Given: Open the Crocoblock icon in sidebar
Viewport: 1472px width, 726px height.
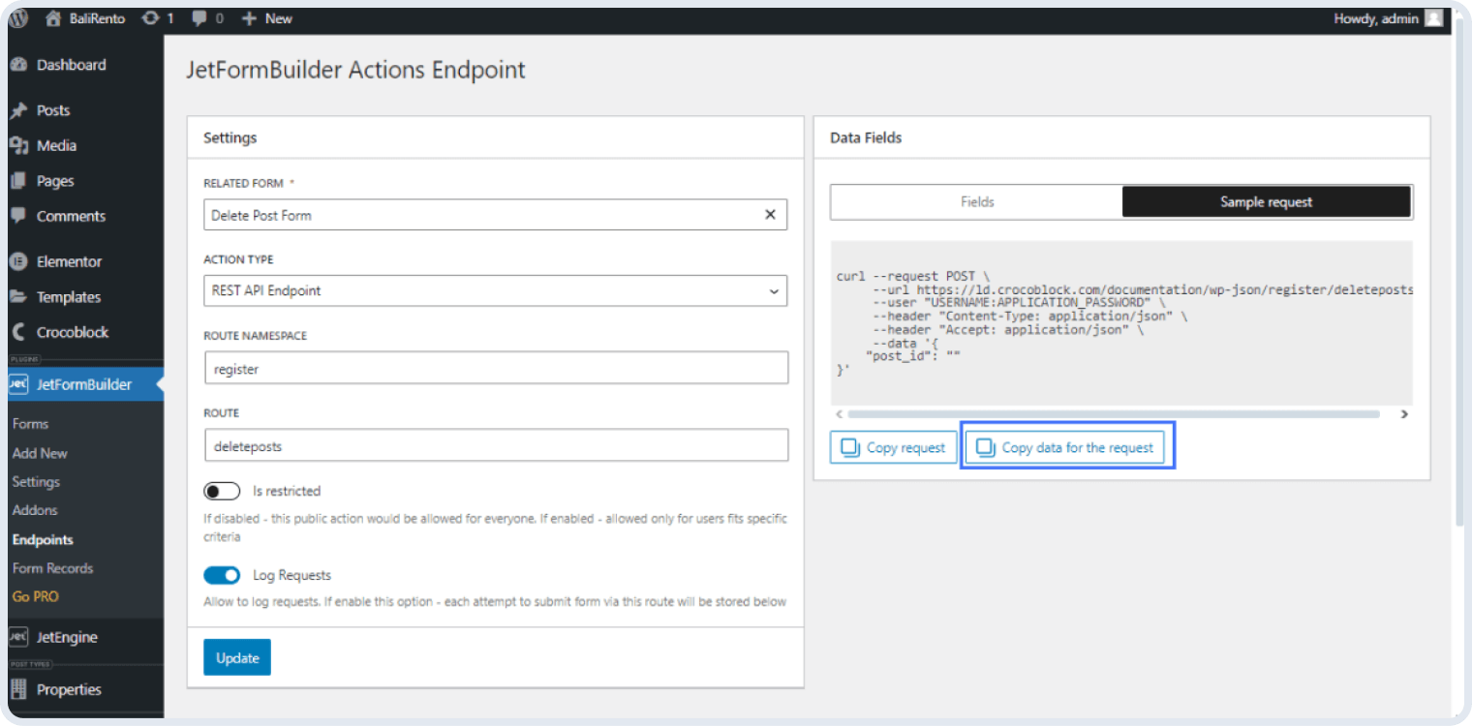Looking at the screenshot, I should coord(20,332).
